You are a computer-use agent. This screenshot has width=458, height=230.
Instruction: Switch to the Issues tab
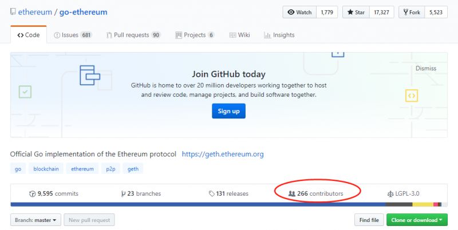(x=73, y=35)
